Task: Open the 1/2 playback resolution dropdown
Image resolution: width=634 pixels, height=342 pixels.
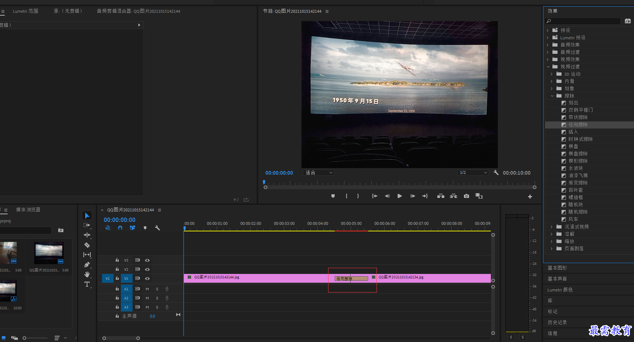Action: tap(473, 172)
